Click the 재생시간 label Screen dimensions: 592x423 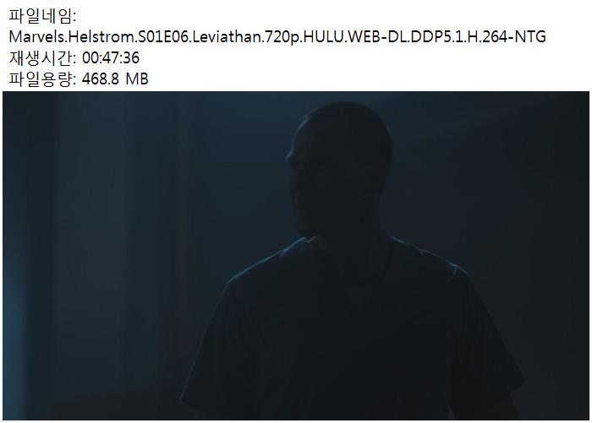[42, 58]
